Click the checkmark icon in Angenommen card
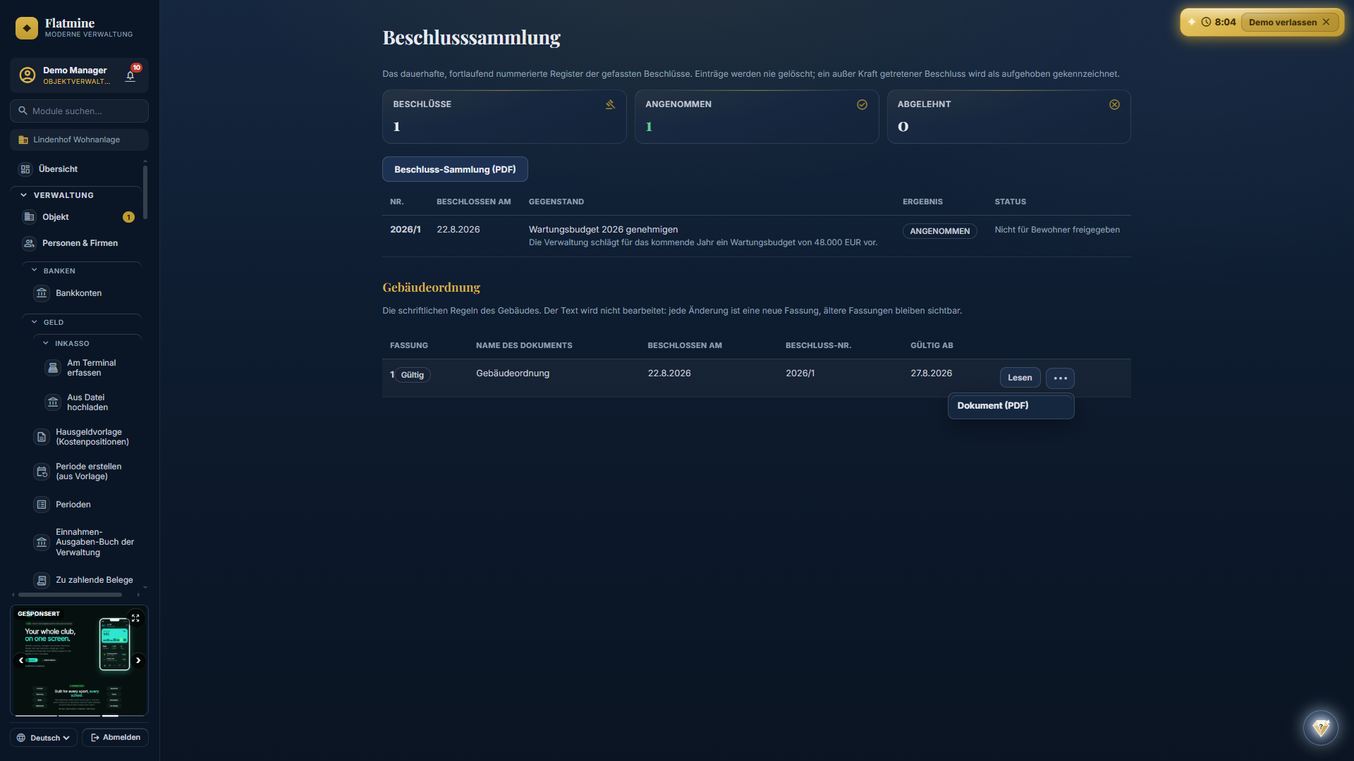This screenshot has width=1354, height=761. click(862, 104)
